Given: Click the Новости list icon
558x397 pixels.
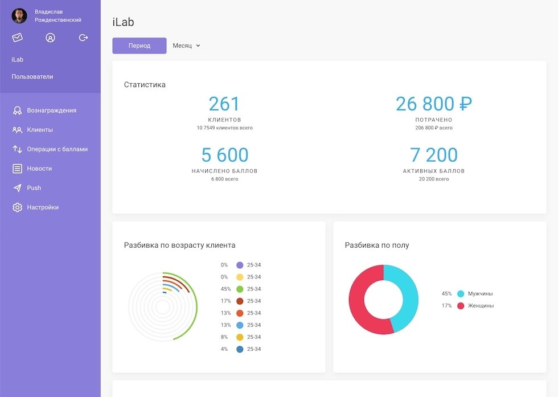Looking at the screenshot, I should click(17, 169).
